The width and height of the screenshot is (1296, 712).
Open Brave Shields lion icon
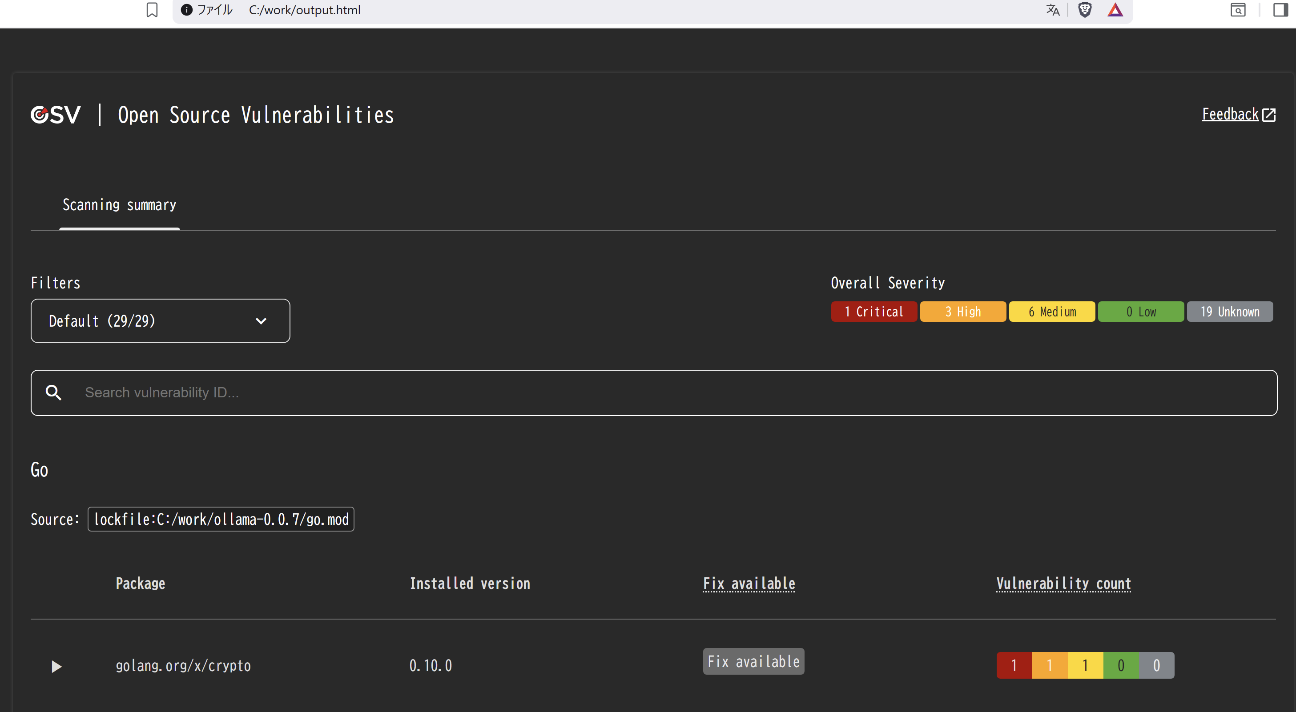point(1085,10)
